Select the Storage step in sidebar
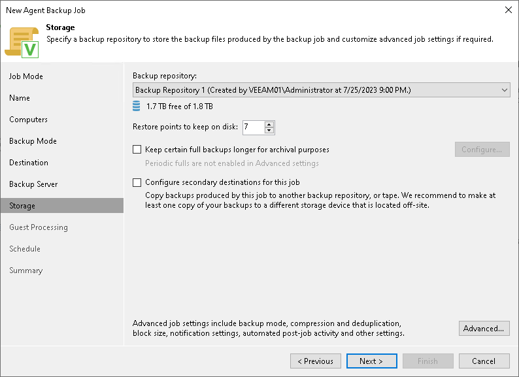519x377 pixels. 22,206
